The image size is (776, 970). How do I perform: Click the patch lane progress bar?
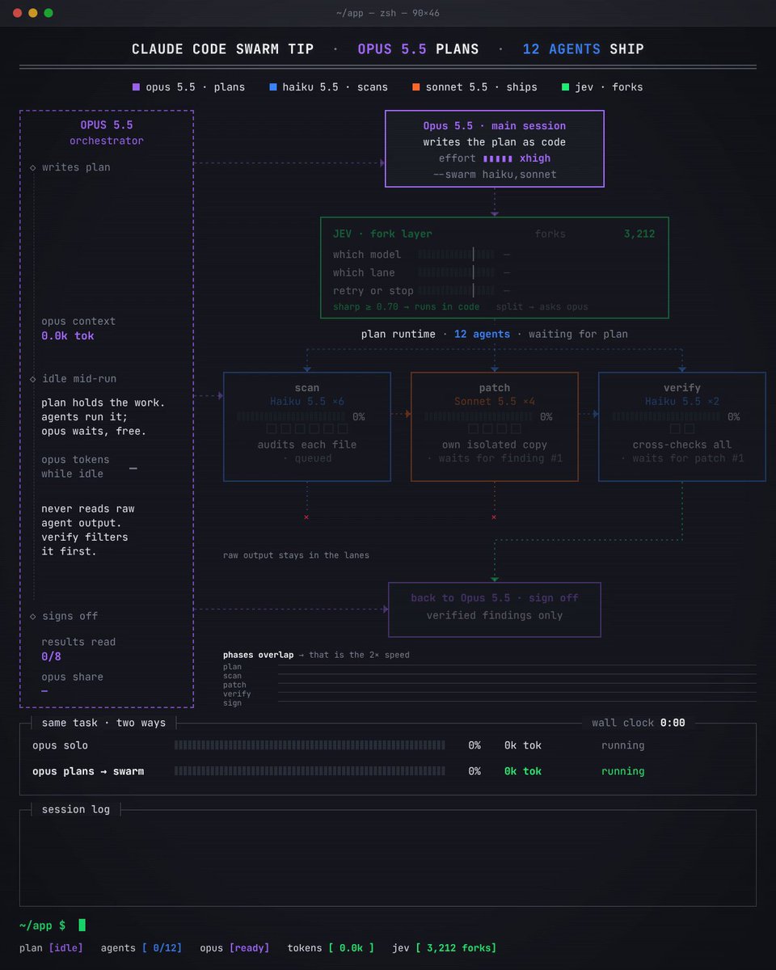[x=479, y=417]
